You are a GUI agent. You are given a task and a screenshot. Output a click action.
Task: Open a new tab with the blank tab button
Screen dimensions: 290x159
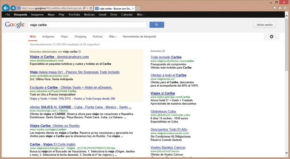pos(138,8)
